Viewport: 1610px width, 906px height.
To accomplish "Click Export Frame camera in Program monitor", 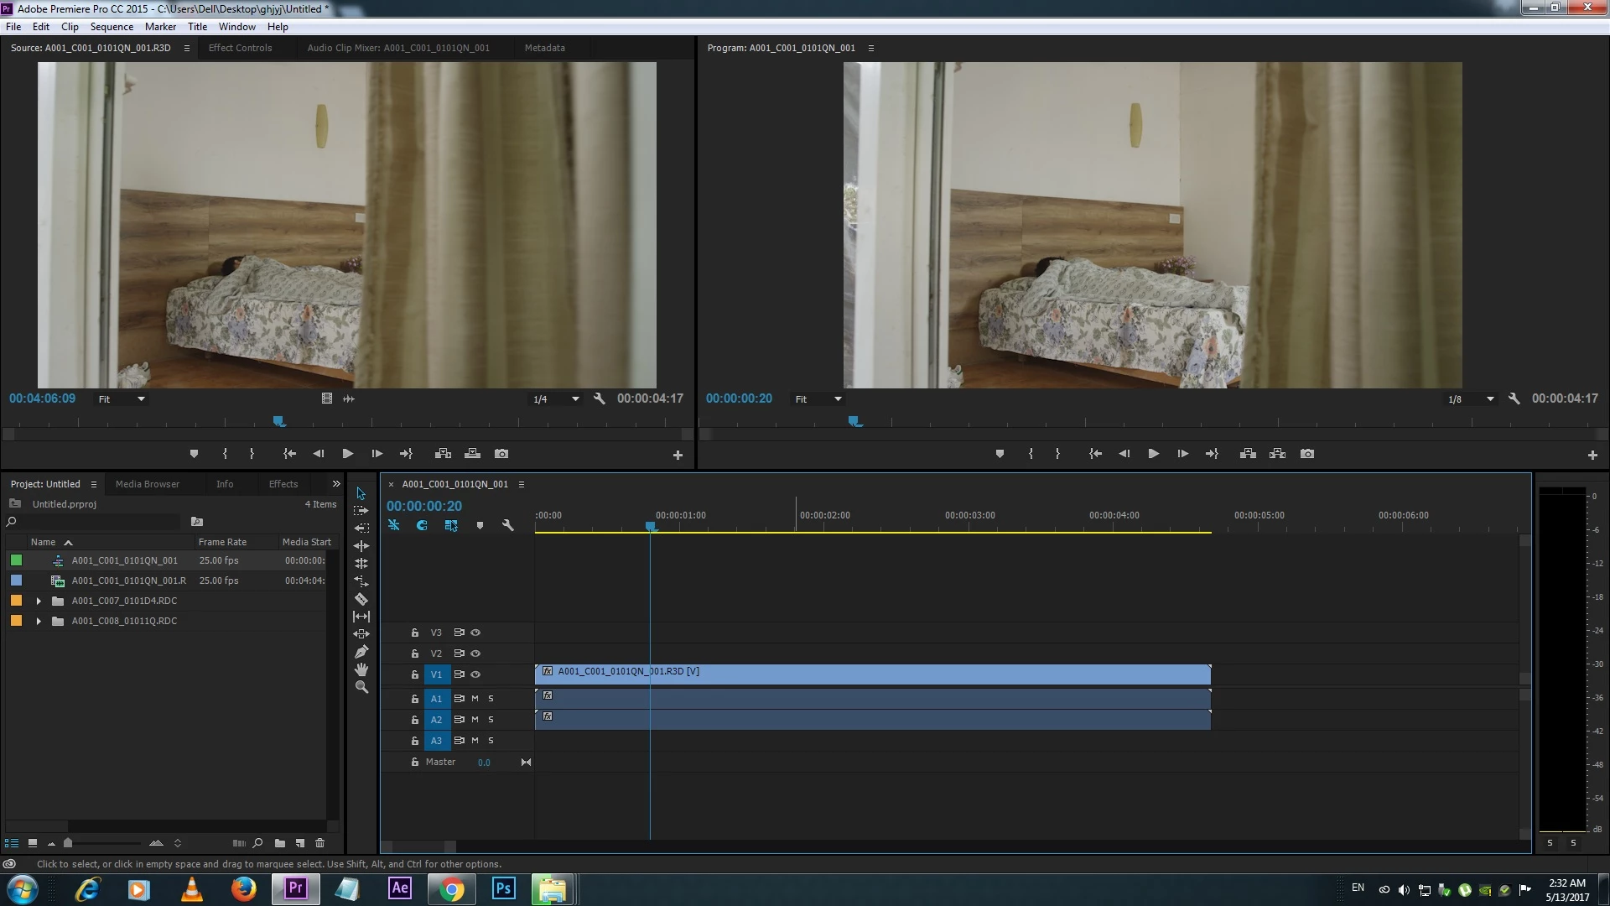I will 1306,454.
